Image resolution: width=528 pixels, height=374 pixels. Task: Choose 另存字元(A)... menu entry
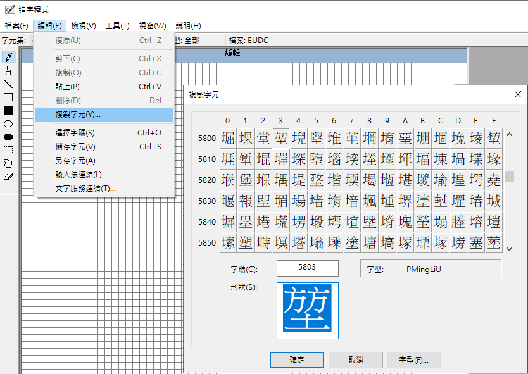(104, 161)
